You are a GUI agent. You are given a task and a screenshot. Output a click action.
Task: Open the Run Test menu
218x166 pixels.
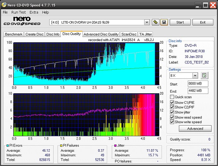coord(19,12)
